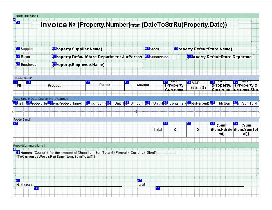
Task: Select the Supplier label field
Action: [32, 49]
